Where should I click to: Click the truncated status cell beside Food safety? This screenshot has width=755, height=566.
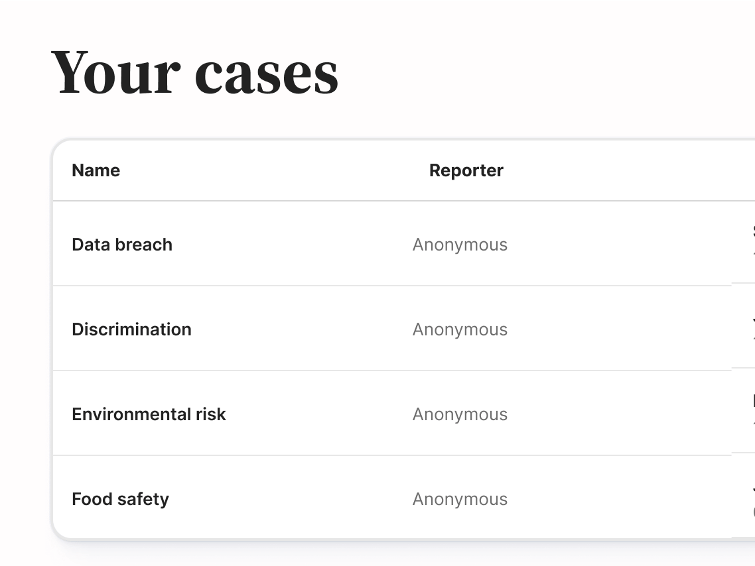pyautogui.click(x=750, y=498)
